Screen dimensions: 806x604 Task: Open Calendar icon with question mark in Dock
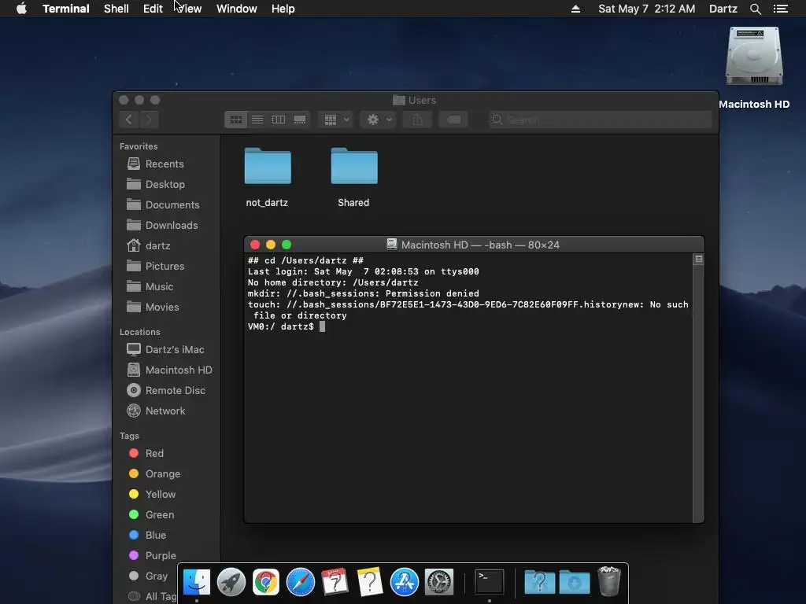335,582
